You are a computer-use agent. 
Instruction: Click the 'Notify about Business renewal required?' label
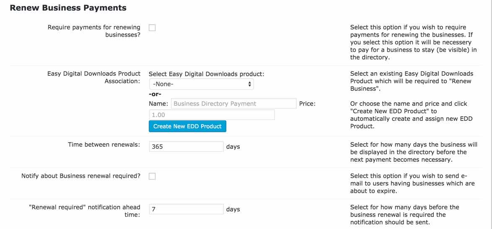coord(81,176)
